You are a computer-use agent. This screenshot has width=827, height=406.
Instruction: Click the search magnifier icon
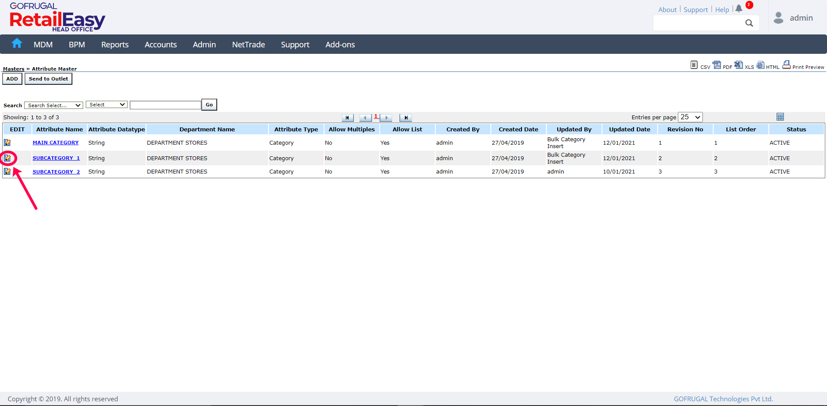click(749, 23)
